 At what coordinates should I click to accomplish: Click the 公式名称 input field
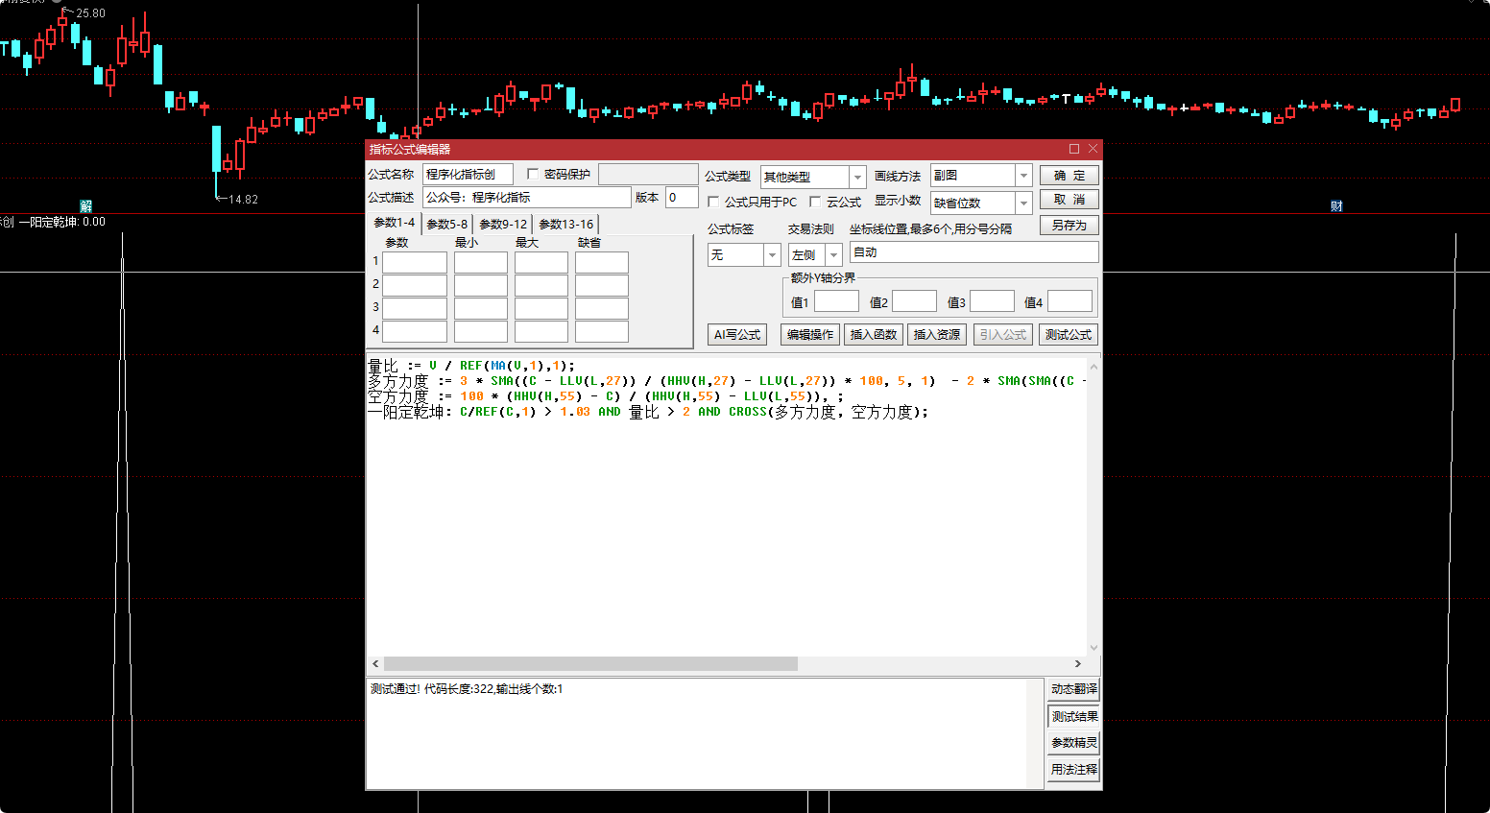[x=468, y=175]
